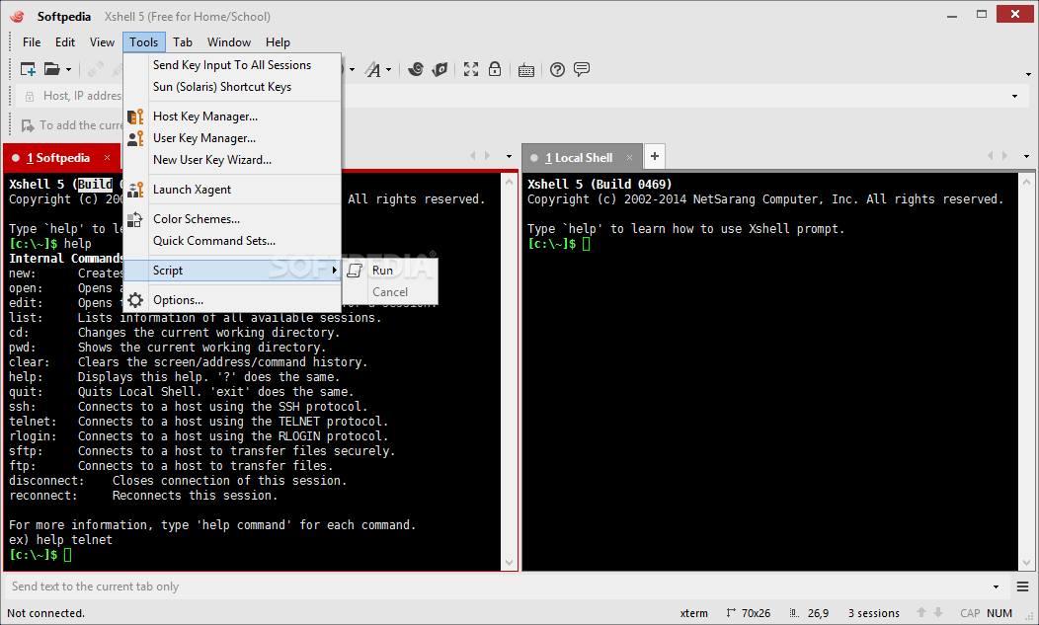Viewport: 1039px width, 625px height.
Task: Open the Help menu
Action: pyautogui.click(x=278, y=42)
